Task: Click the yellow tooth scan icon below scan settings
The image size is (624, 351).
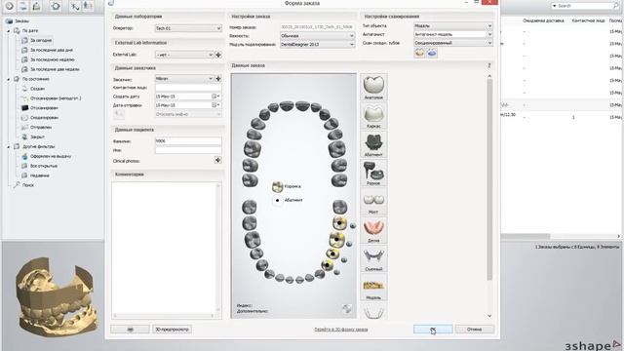Action: click(x=419, y=53)
